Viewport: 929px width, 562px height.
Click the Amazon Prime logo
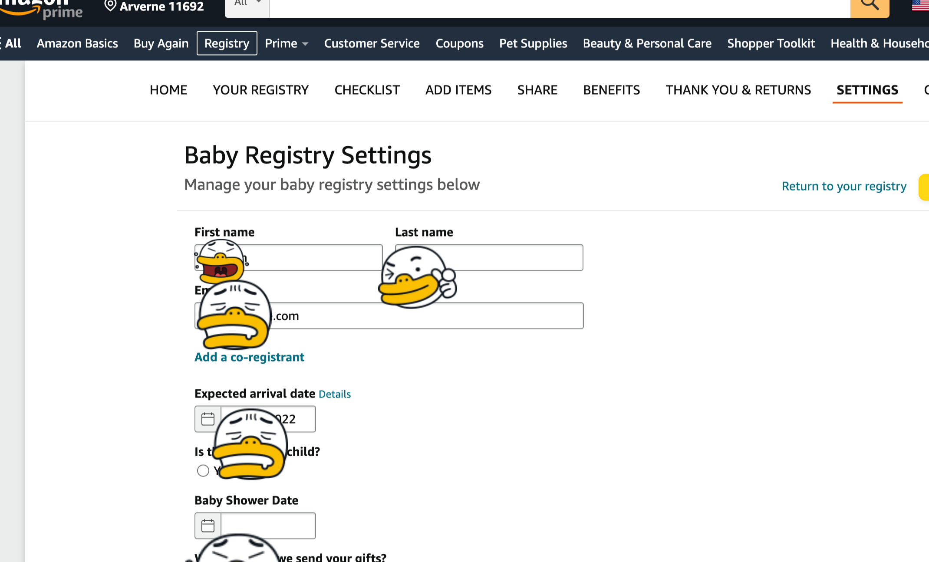(41, 9)
